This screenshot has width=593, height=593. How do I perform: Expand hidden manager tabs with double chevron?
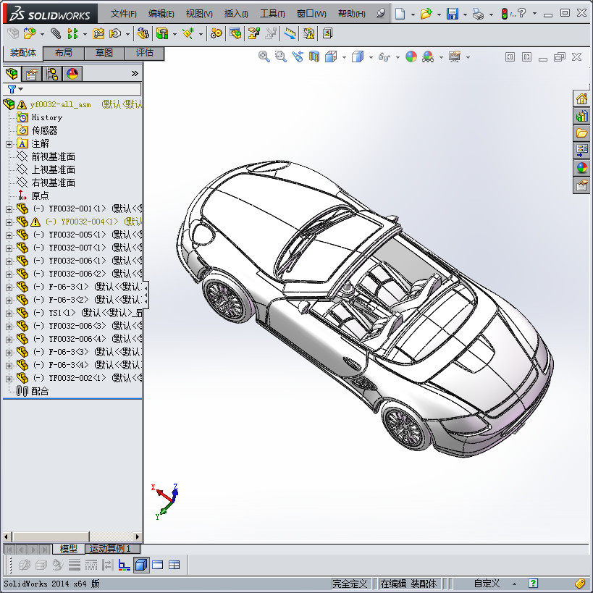[x=135, y=73]
